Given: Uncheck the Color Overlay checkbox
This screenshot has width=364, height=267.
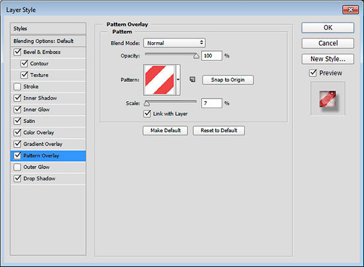Looking at the screenshot, I should [x=17, y=133].
